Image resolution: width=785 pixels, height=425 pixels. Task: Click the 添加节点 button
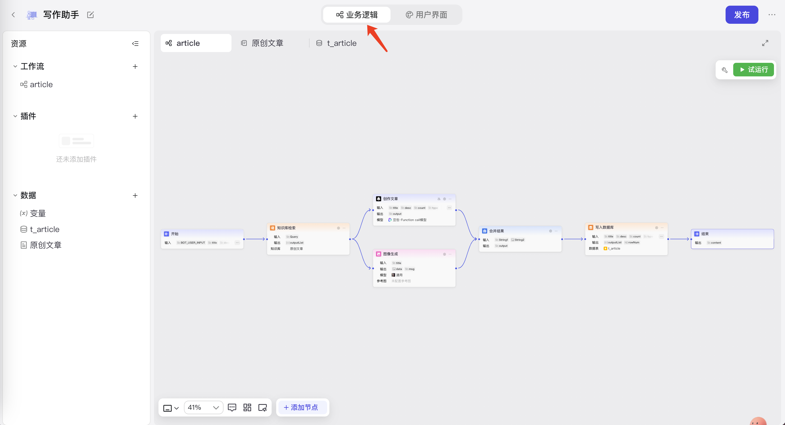click(x=301, y=407)
